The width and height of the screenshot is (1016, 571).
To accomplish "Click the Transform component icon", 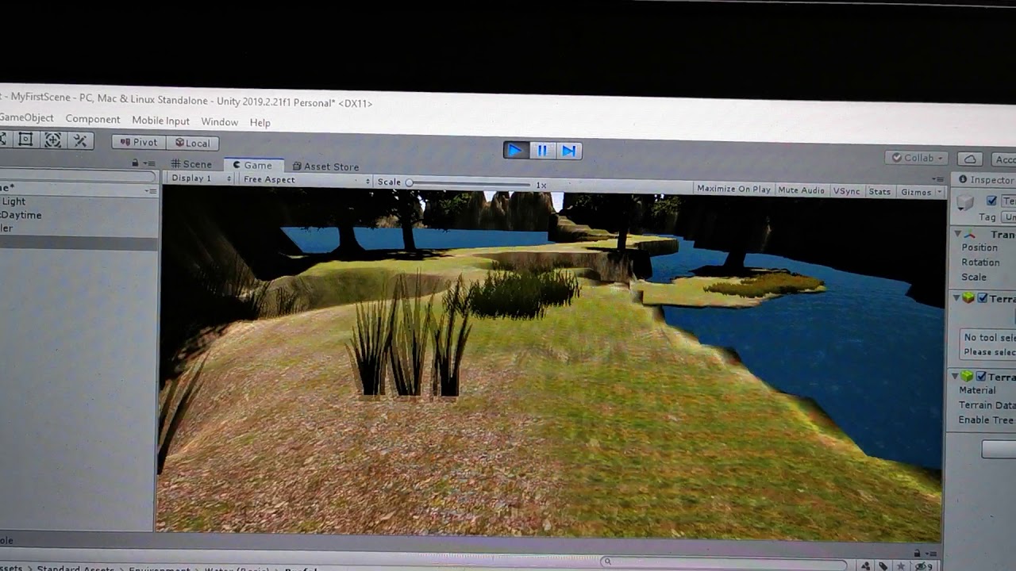I will (970, 235).
